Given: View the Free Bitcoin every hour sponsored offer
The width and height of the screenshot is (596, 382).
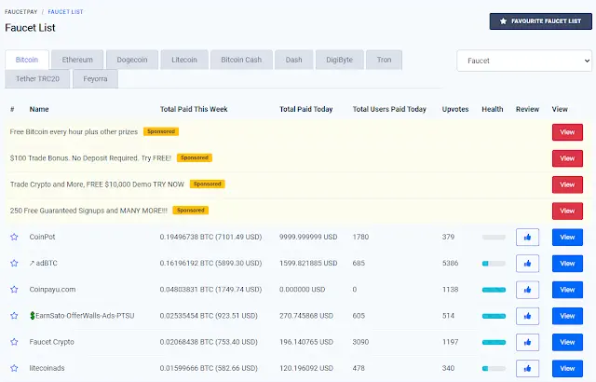Looking at the screenshot, I should (567, 132).
